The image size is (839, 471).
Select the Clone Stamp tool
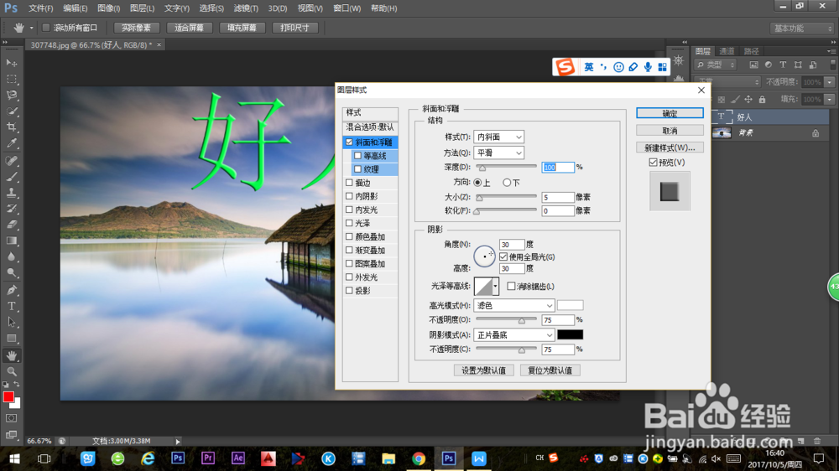click(x=11, y=193)
